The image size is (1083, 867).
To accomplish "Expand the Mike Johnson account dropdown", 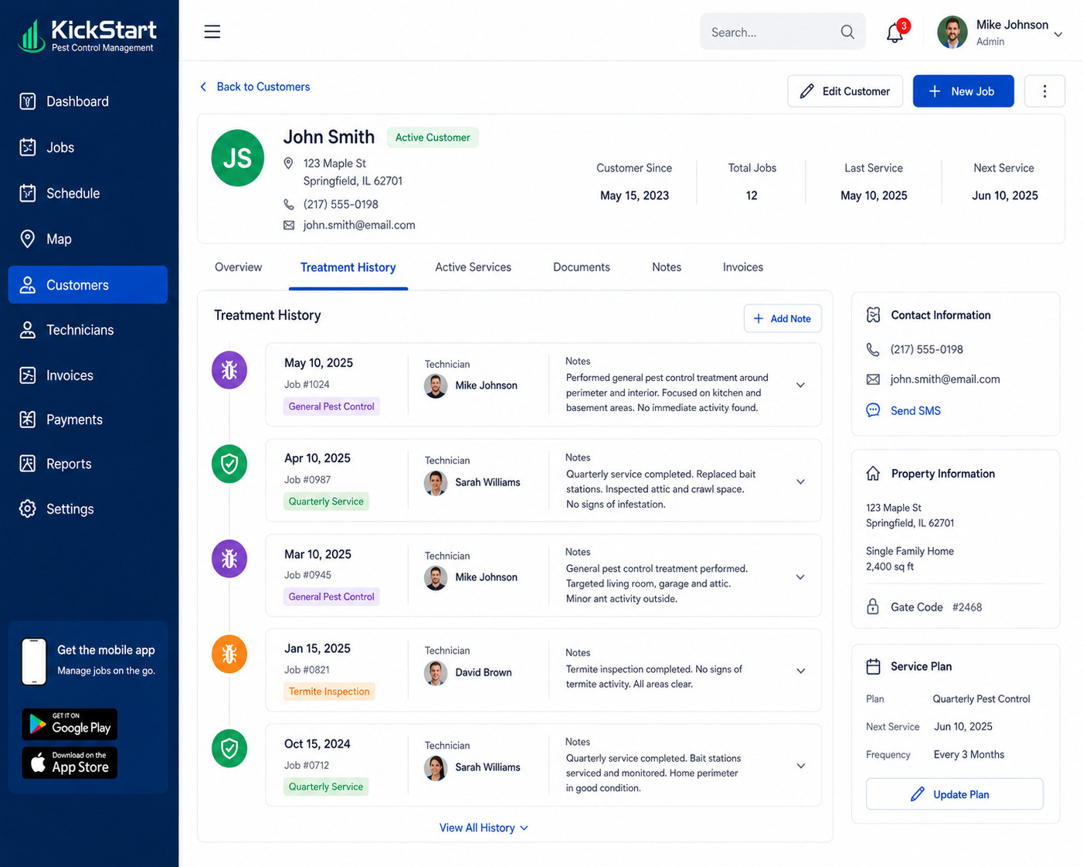I will point(1058,34).
